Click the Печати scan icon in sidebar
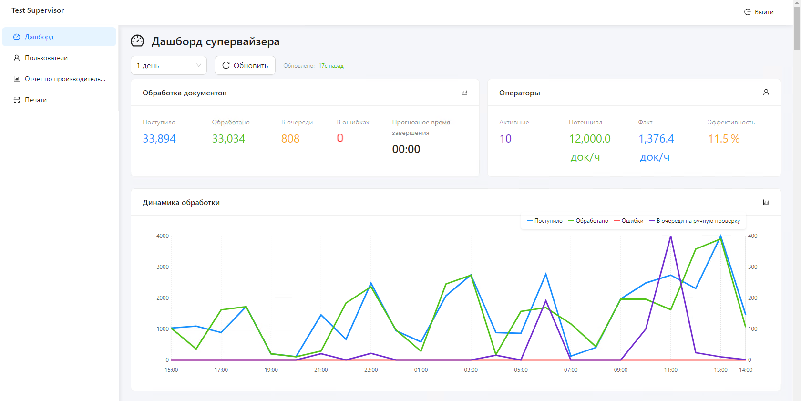The width and height of the screenshot is (801, 401). (x=17, y=100)
